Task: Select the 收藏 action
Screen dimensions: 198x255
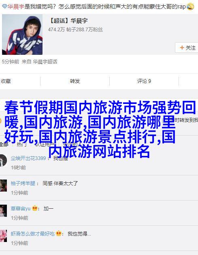Action: tap(6, 81)
